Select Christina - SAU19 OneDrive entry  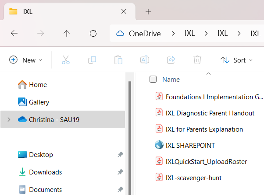coord(63,119)
